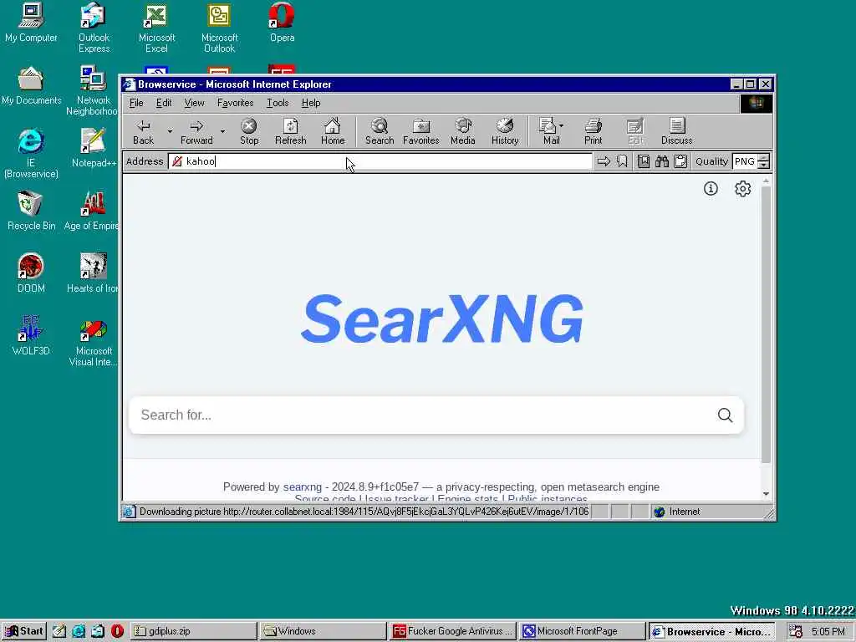Open the bookmarks book icon in the address toolbar
856x642 pixels.
point(644,161)
